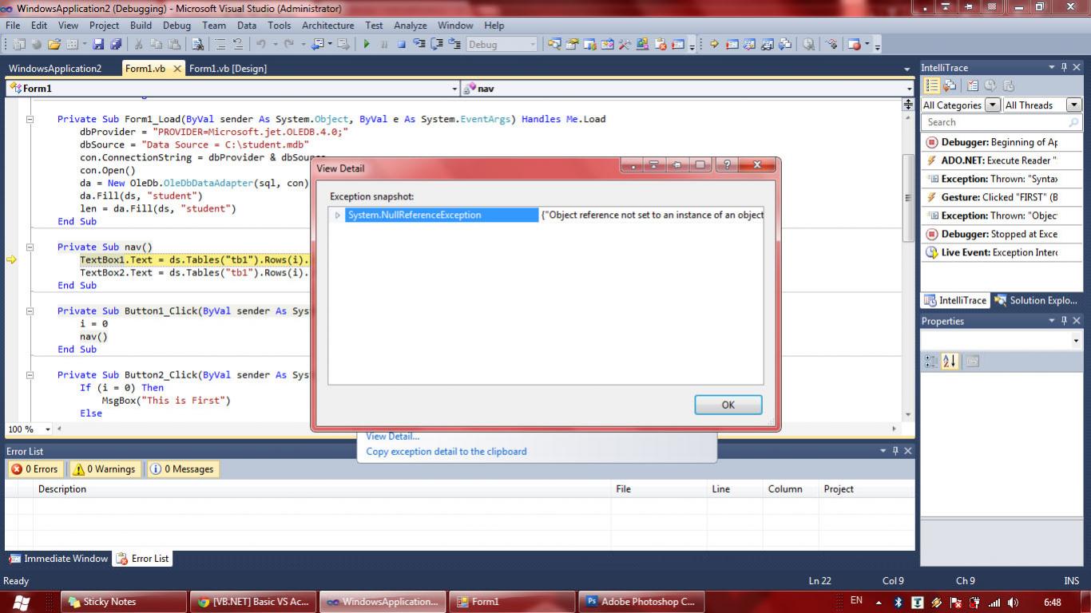Screen dimensions: 1091x613
Task: Click OK in the View Detail dialog
Action: click(x=728, y=405)
